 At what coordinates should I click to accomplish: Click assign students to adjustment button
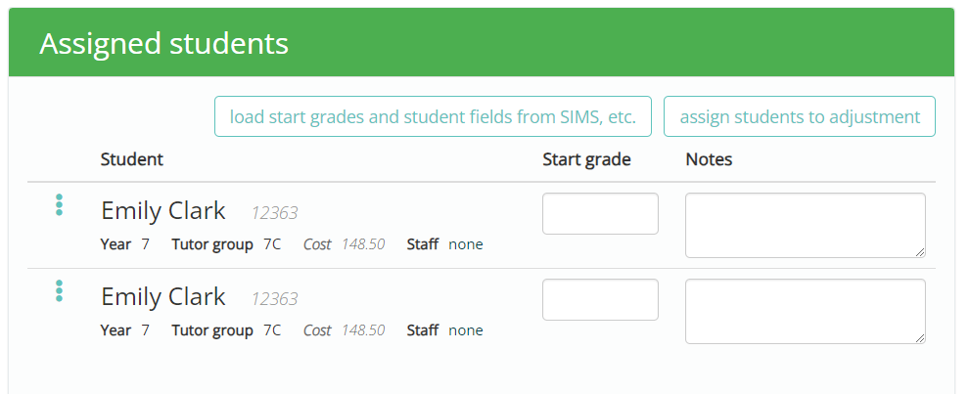point(800,116)
